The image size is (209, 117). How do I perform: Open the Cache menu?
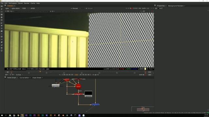[33, 3]
